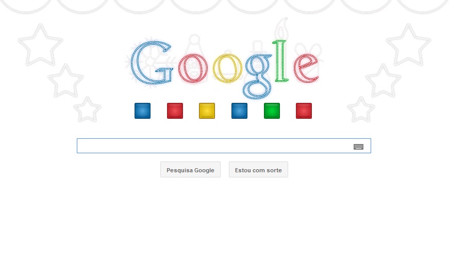
Task: Activate the green square light button
Action: [272, 111]
